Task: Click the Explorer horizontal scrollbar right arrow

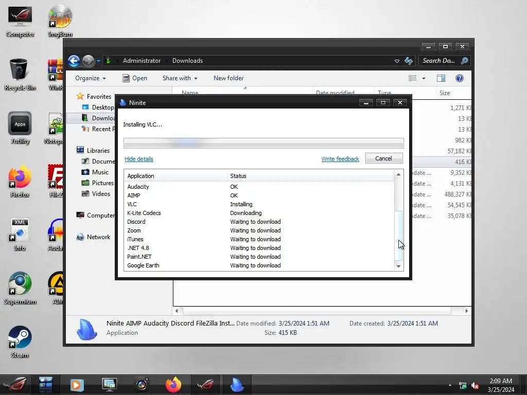Action: point(466,311)
